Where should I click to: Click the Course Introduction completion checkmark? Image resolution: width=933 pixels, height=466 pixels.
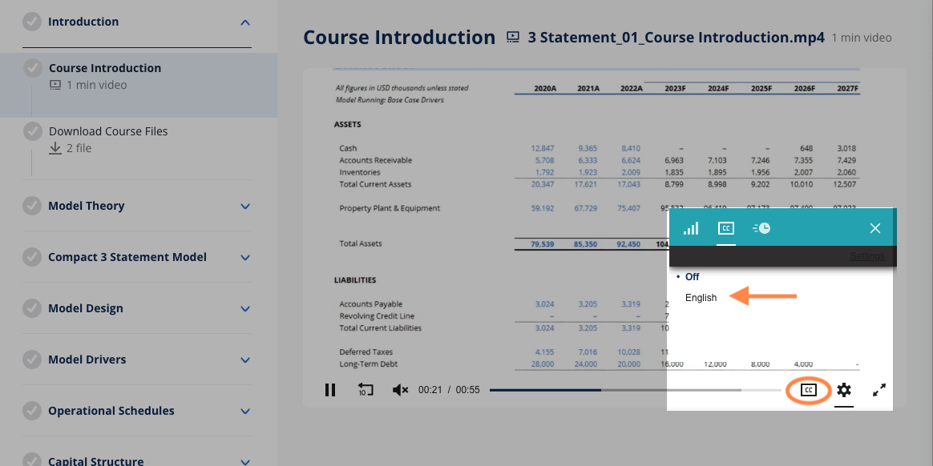click(x=33, y=68)
